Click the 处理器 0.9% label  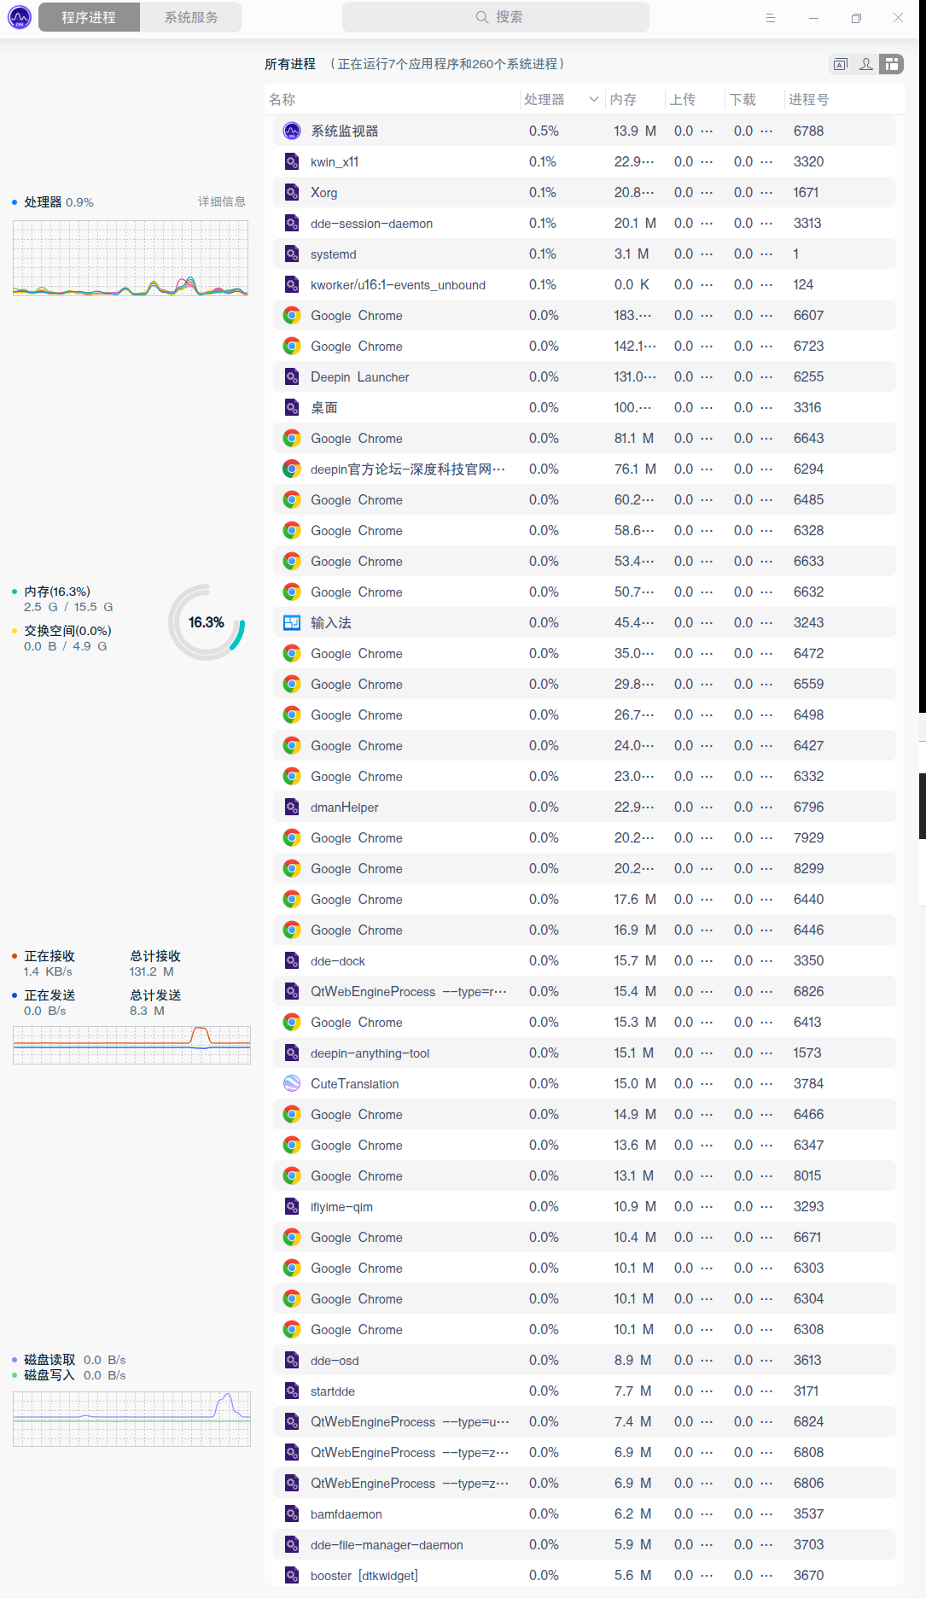click(x=59, y=202)
